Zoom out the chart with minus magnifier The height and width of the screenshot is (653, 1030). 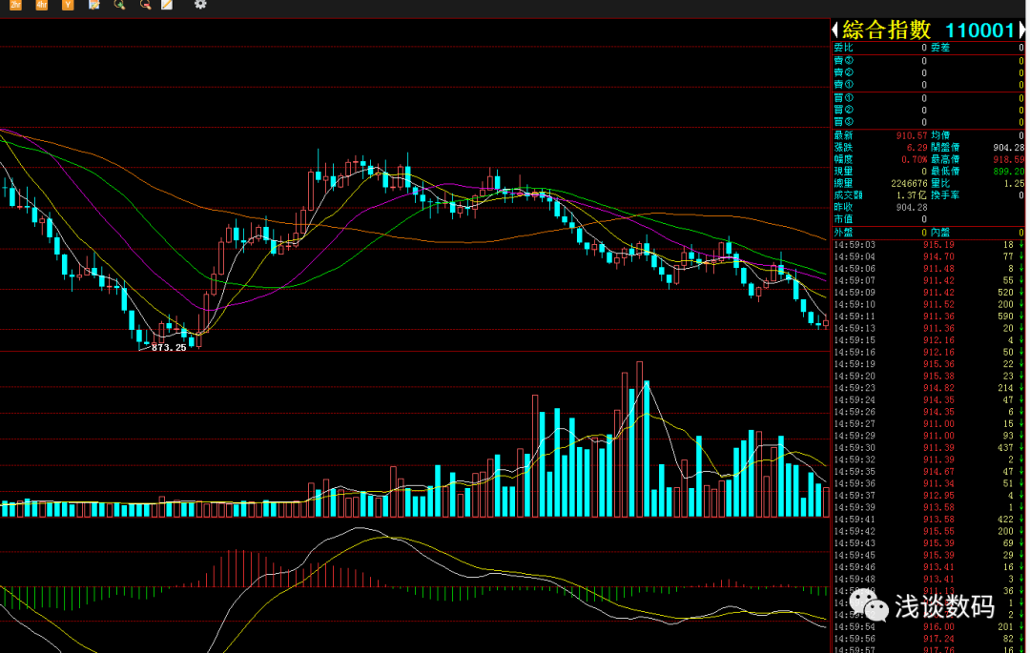tap(145, 5)
